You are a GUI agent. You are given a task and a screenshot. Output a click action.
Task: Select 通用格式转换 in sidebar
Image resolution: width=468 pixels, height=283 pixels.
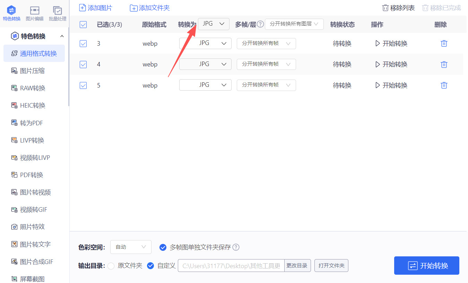pos(34,53)
